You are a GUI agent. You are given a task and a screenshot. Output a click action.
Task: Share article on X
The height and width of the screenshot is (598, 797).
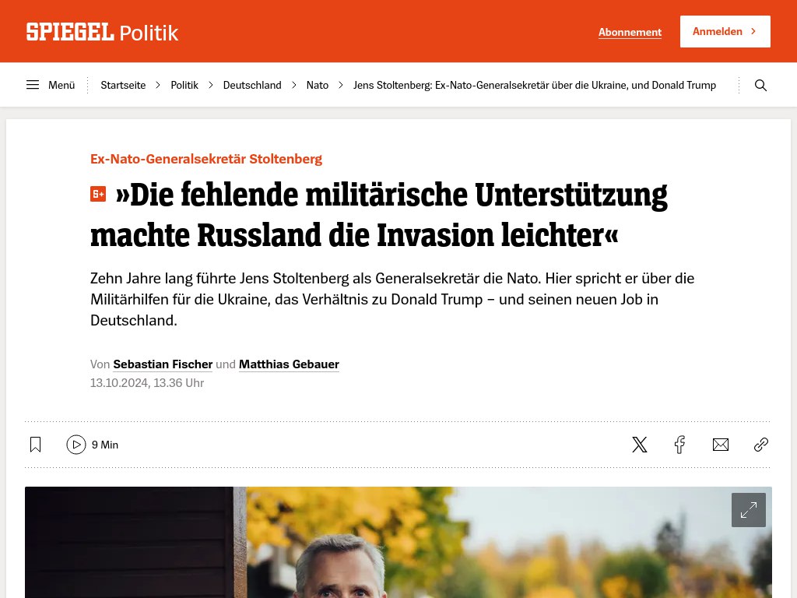pos(640,445)
